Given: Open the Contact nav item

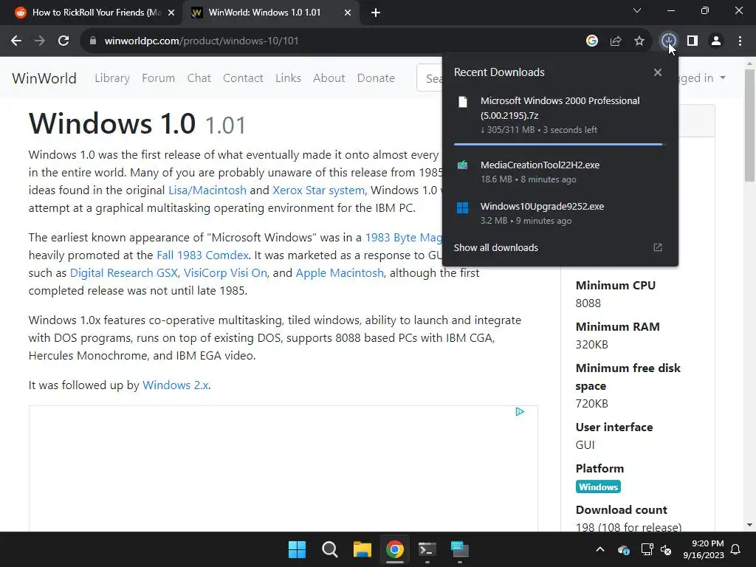Looking at the screenshot, I should coord(243,78).
